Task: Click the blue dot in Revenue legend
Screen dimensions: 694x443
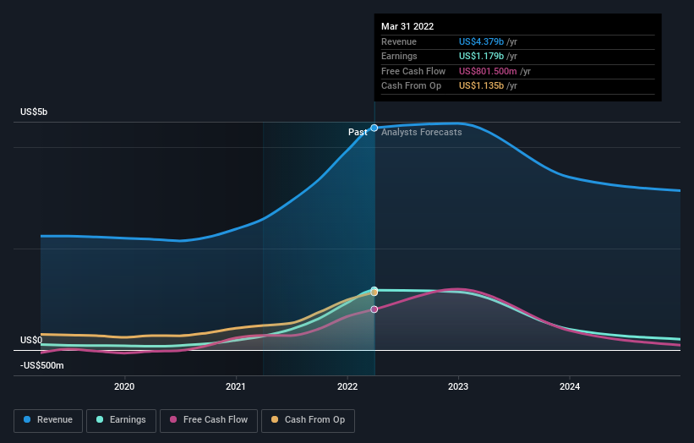Action: [27, 419]
